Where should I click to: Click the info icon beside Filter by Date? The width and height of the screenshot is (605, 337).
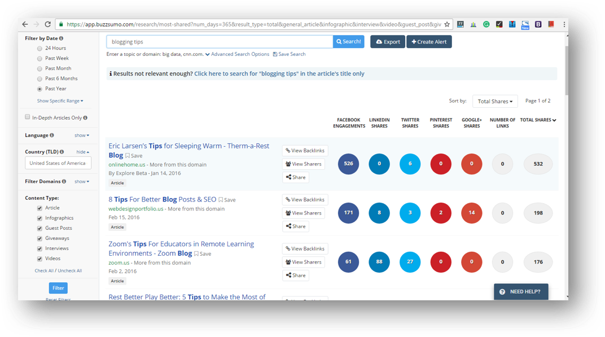coord(62,38)
